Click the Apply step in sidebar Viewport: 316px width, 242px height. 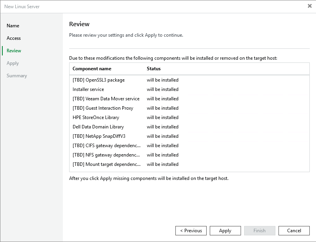coord(13,63)
